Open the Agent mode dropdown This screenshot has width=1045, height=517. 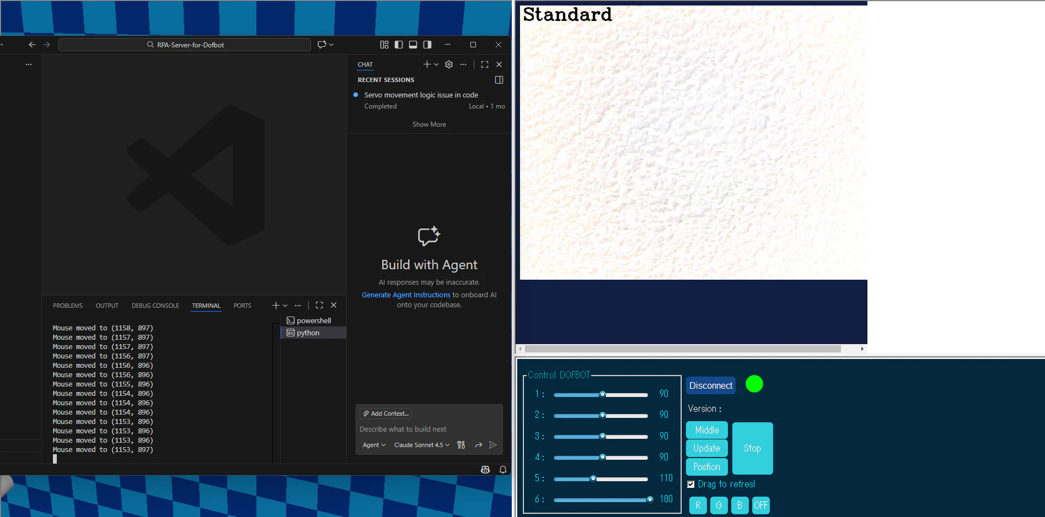click(374, 445)
